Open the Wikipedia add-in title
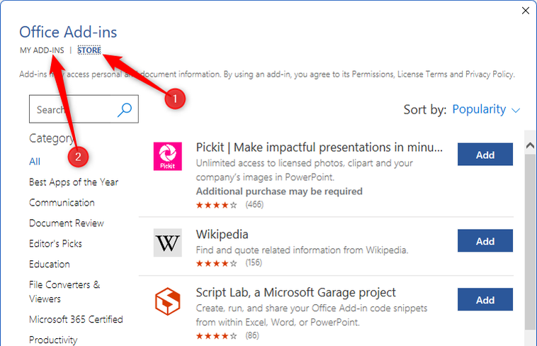The image size is (537, 346). click(222, 235)
